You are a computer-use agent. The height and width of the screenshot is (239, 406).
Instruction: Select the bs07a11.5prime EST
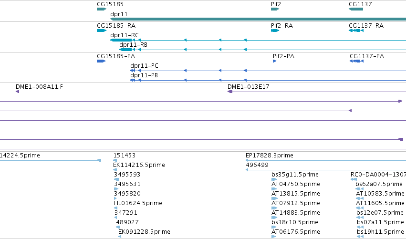tap(380, 222)
